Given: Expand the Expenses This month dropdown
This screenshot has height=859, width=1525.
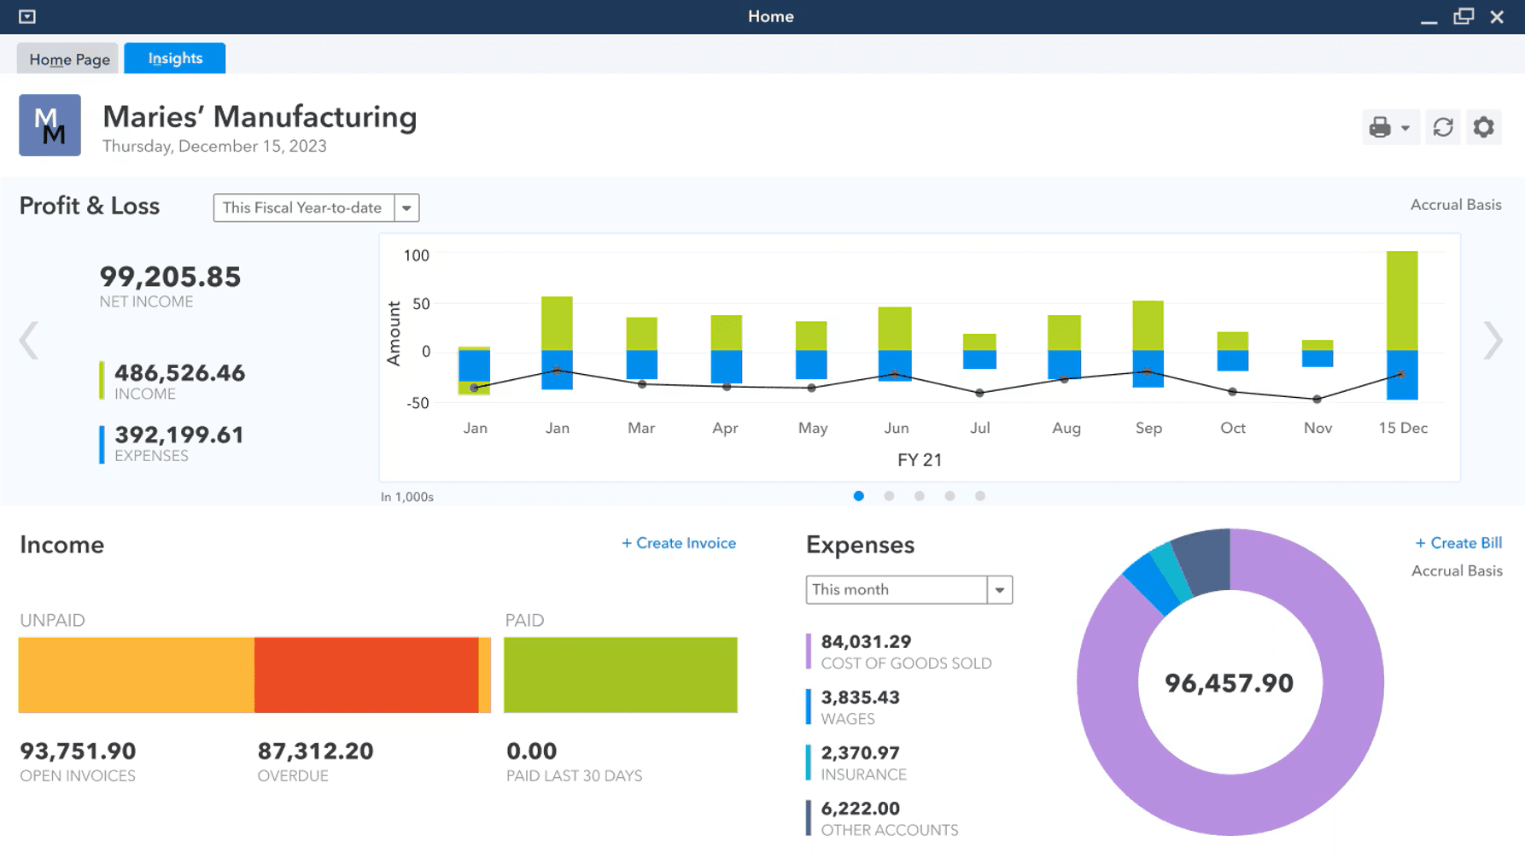Looking at the screenshot, I should pos(909,589).
